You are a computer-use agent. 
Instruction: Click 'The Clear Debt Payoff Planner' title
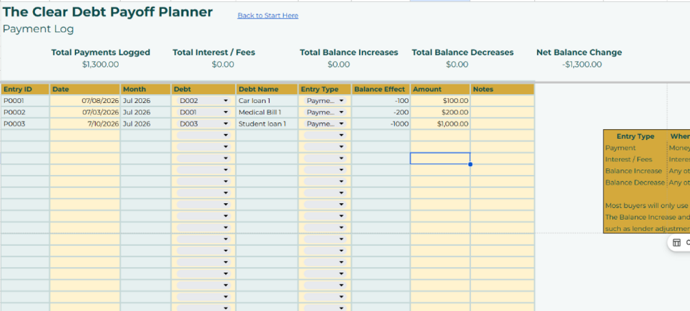point(108,12)
